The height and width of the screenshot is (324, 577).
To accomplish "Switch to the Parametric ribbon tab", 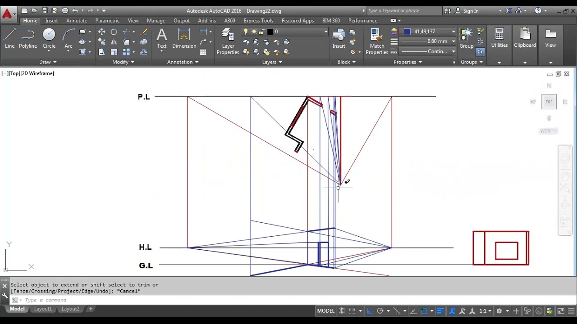I will point(107,21).
